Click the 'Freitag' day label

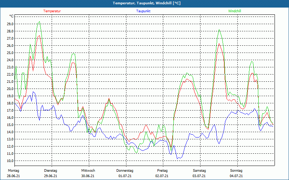pos(162,171)
